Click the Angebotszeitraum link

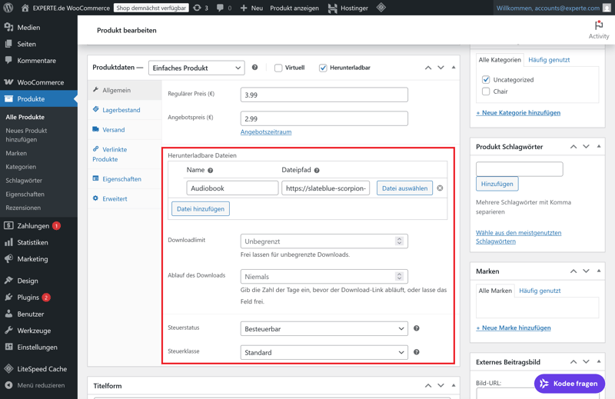(x=266, y=131)
